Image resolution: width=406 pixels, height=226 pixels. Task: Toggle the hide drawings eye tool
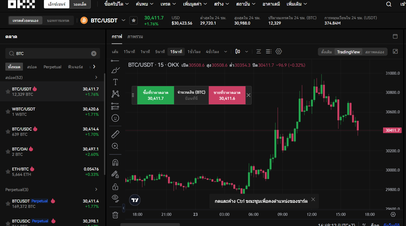point(115,198)
